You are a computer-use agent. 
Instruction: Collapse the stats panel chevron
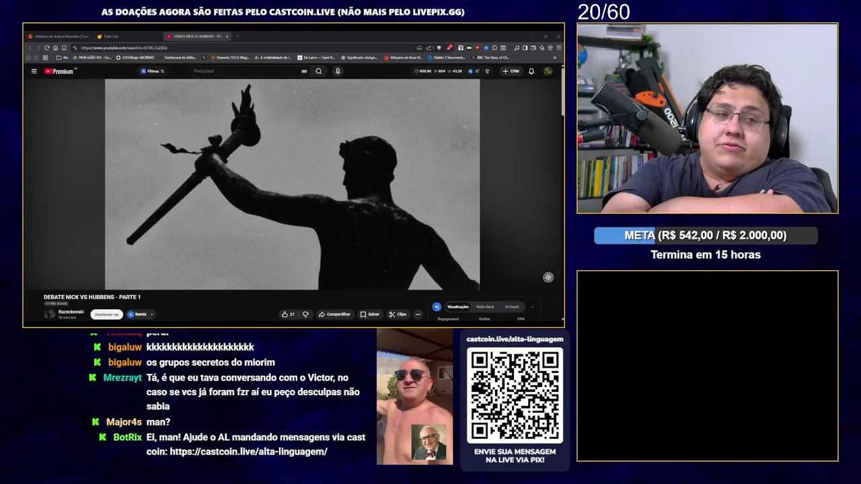(x=532, y=307)
